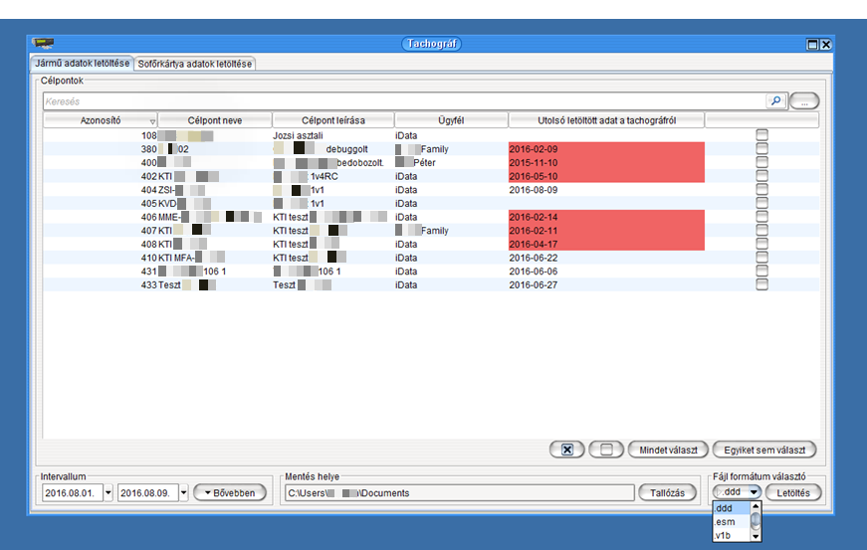This screenshot has width=867, height=550.
Task: Select the Jármű adatok letöltése tab
Action: coord(82,64)
